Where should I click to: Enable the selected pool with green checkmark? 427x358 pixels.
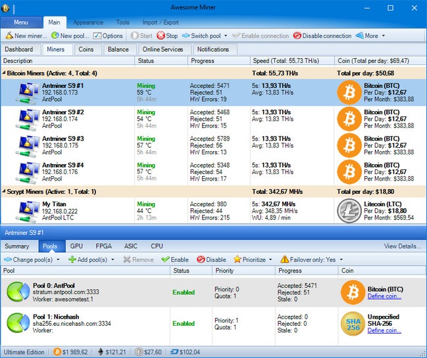click(175, 259)
